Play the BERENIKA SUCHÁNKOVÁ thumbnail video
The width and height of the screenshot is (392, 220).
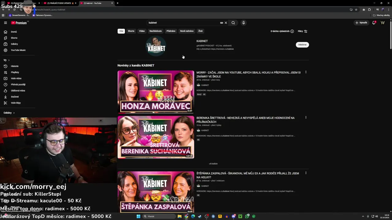(156, 137)
